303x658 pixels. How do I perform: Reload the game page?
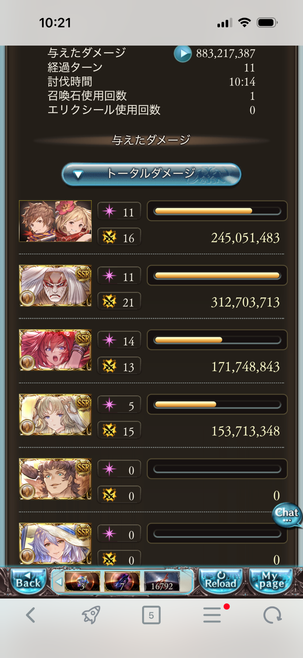pyautogui.click(x=221, y=581)
